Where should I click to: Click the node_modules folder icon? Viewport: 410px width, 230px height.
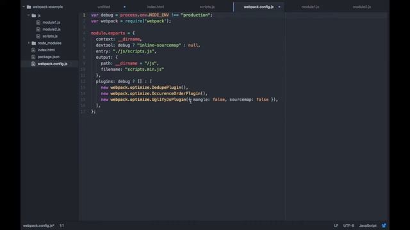click(x=34, y=43)
